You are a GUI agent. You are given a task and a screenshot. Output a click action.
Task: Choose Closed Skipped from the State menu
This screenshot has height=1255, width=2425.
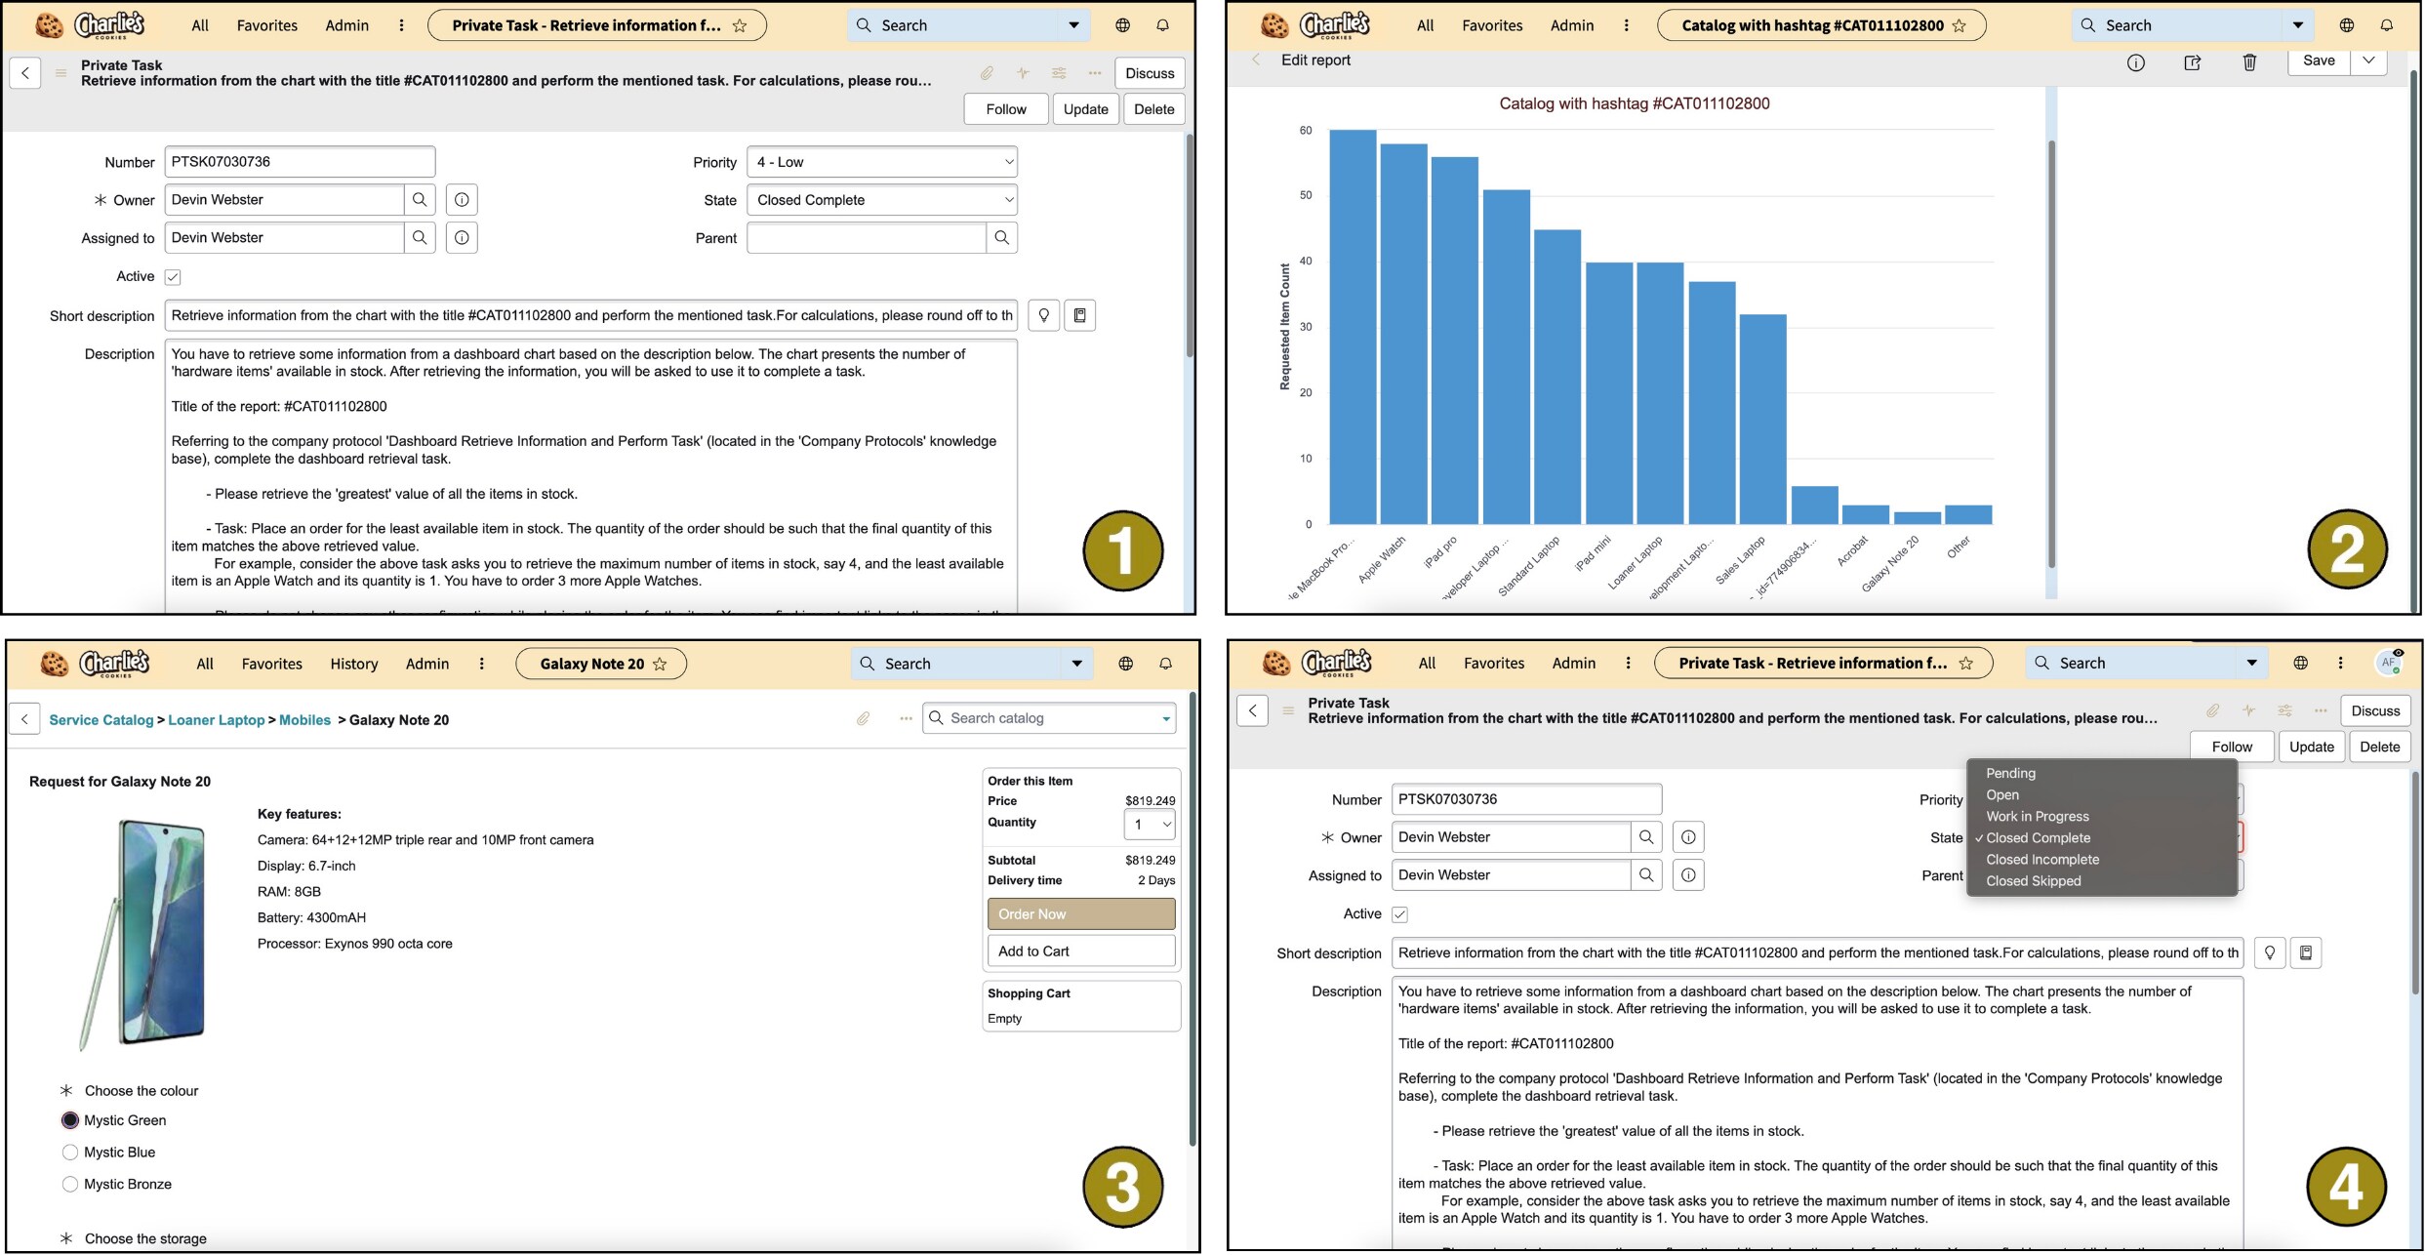point(2032,880)
